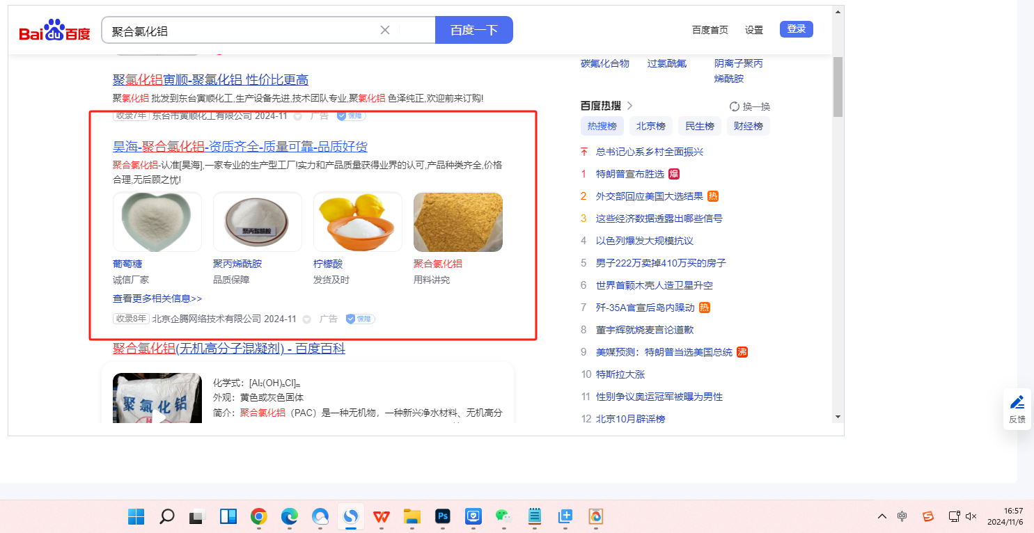Open 百度首页 in the header
Image resolution: width=1034 pixels, height=533 pixels.
tap(710, 30)
